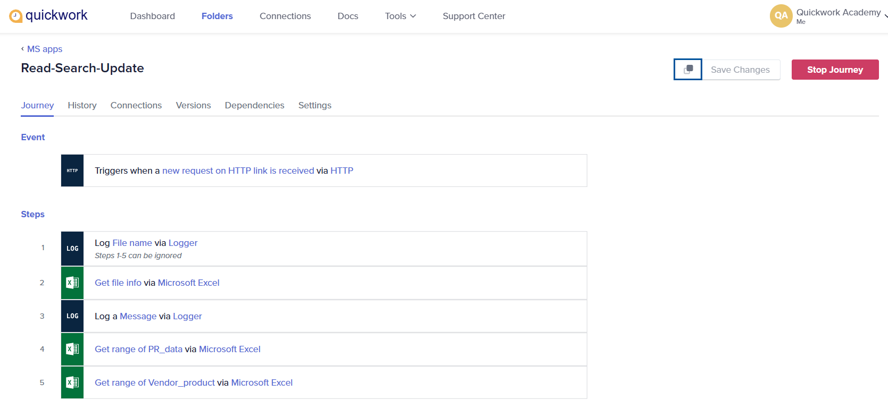Switch to the Journey tab
Viewport: 888px width, 400px height.
37,105
